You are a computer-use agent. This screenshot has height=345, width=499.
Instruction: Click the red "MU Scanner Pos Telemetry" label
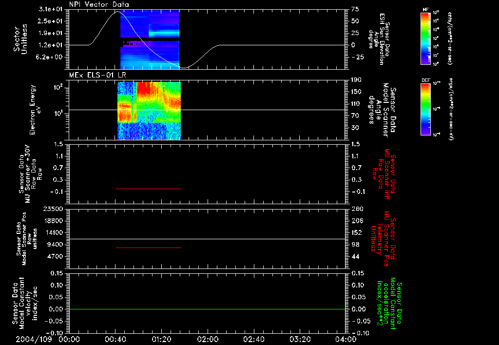point(384,239)
